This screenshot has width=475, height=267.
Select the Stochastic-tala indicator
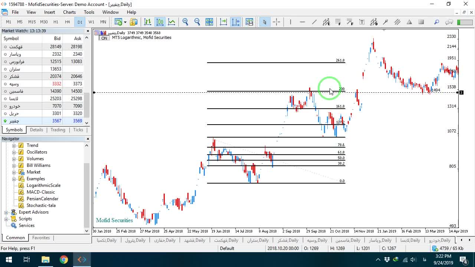tap(41, 205)
